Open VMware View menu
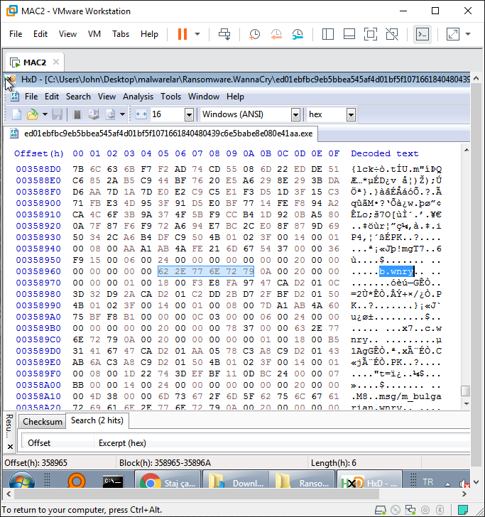The image size is (485, 517). click(67, 34)
